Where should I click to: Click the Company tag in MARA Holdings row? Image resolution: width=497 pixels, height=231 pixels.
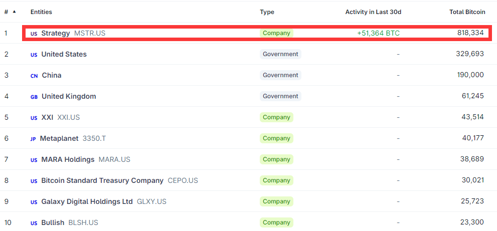(276, 159)
